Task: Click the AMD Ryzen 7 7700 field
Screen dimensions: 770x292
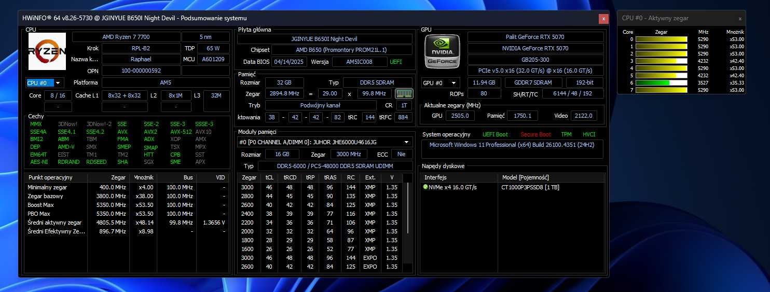Action: click(126, 37)
